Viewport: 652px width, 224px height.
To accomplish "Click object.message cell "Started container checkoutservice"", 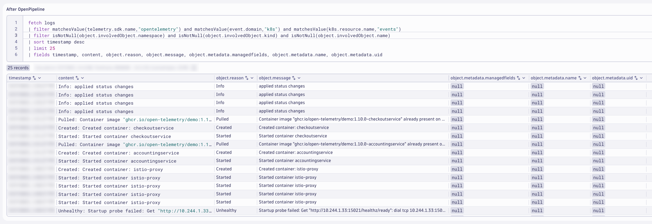I will coord(293,136).
